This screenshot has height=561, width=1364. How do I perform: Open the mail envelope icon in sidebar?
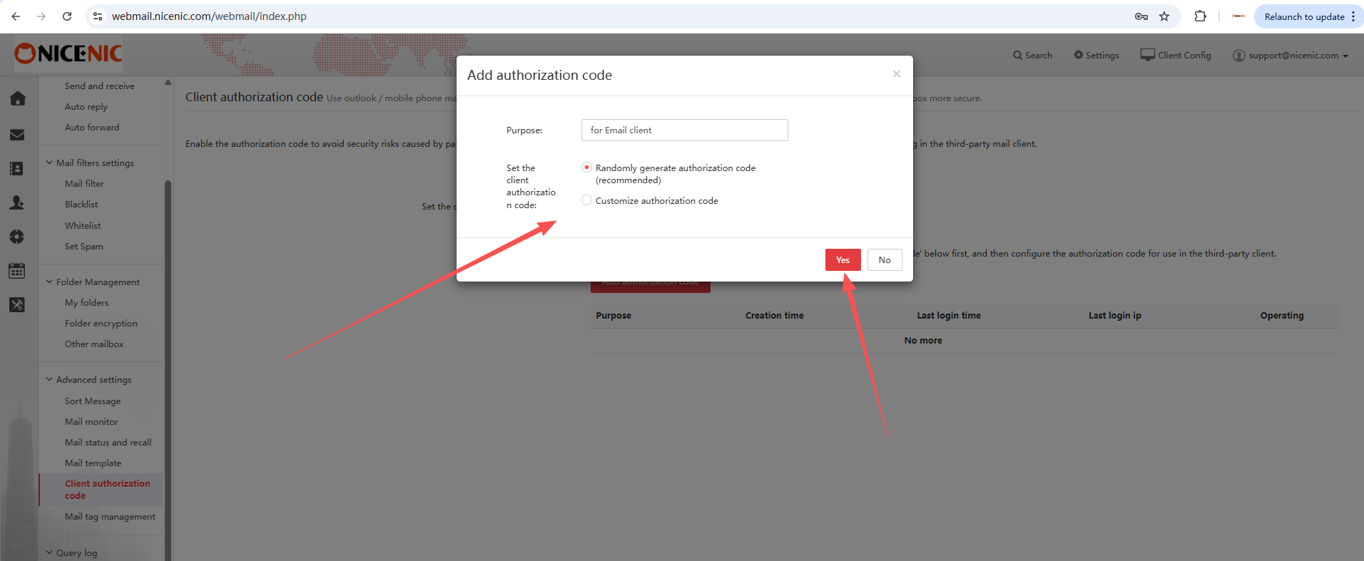click(x=18, y=135)
